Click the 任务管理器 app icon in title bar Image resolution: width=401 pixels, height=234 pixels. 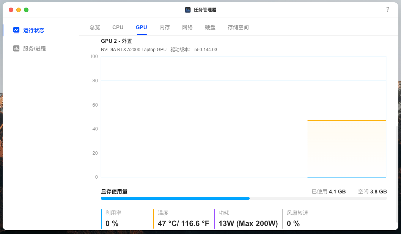[188, 10]
